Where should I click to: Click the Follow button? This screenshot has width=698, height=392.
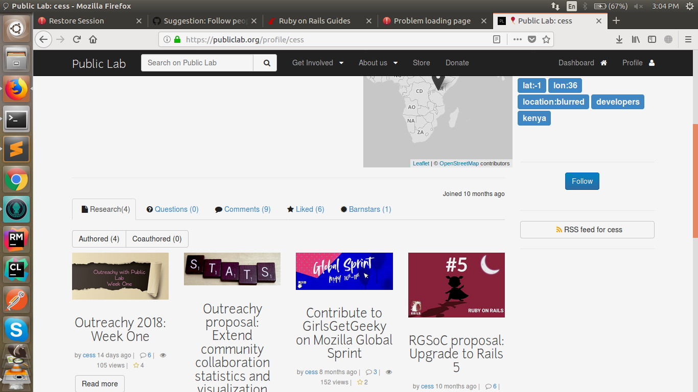coord(582,181)
